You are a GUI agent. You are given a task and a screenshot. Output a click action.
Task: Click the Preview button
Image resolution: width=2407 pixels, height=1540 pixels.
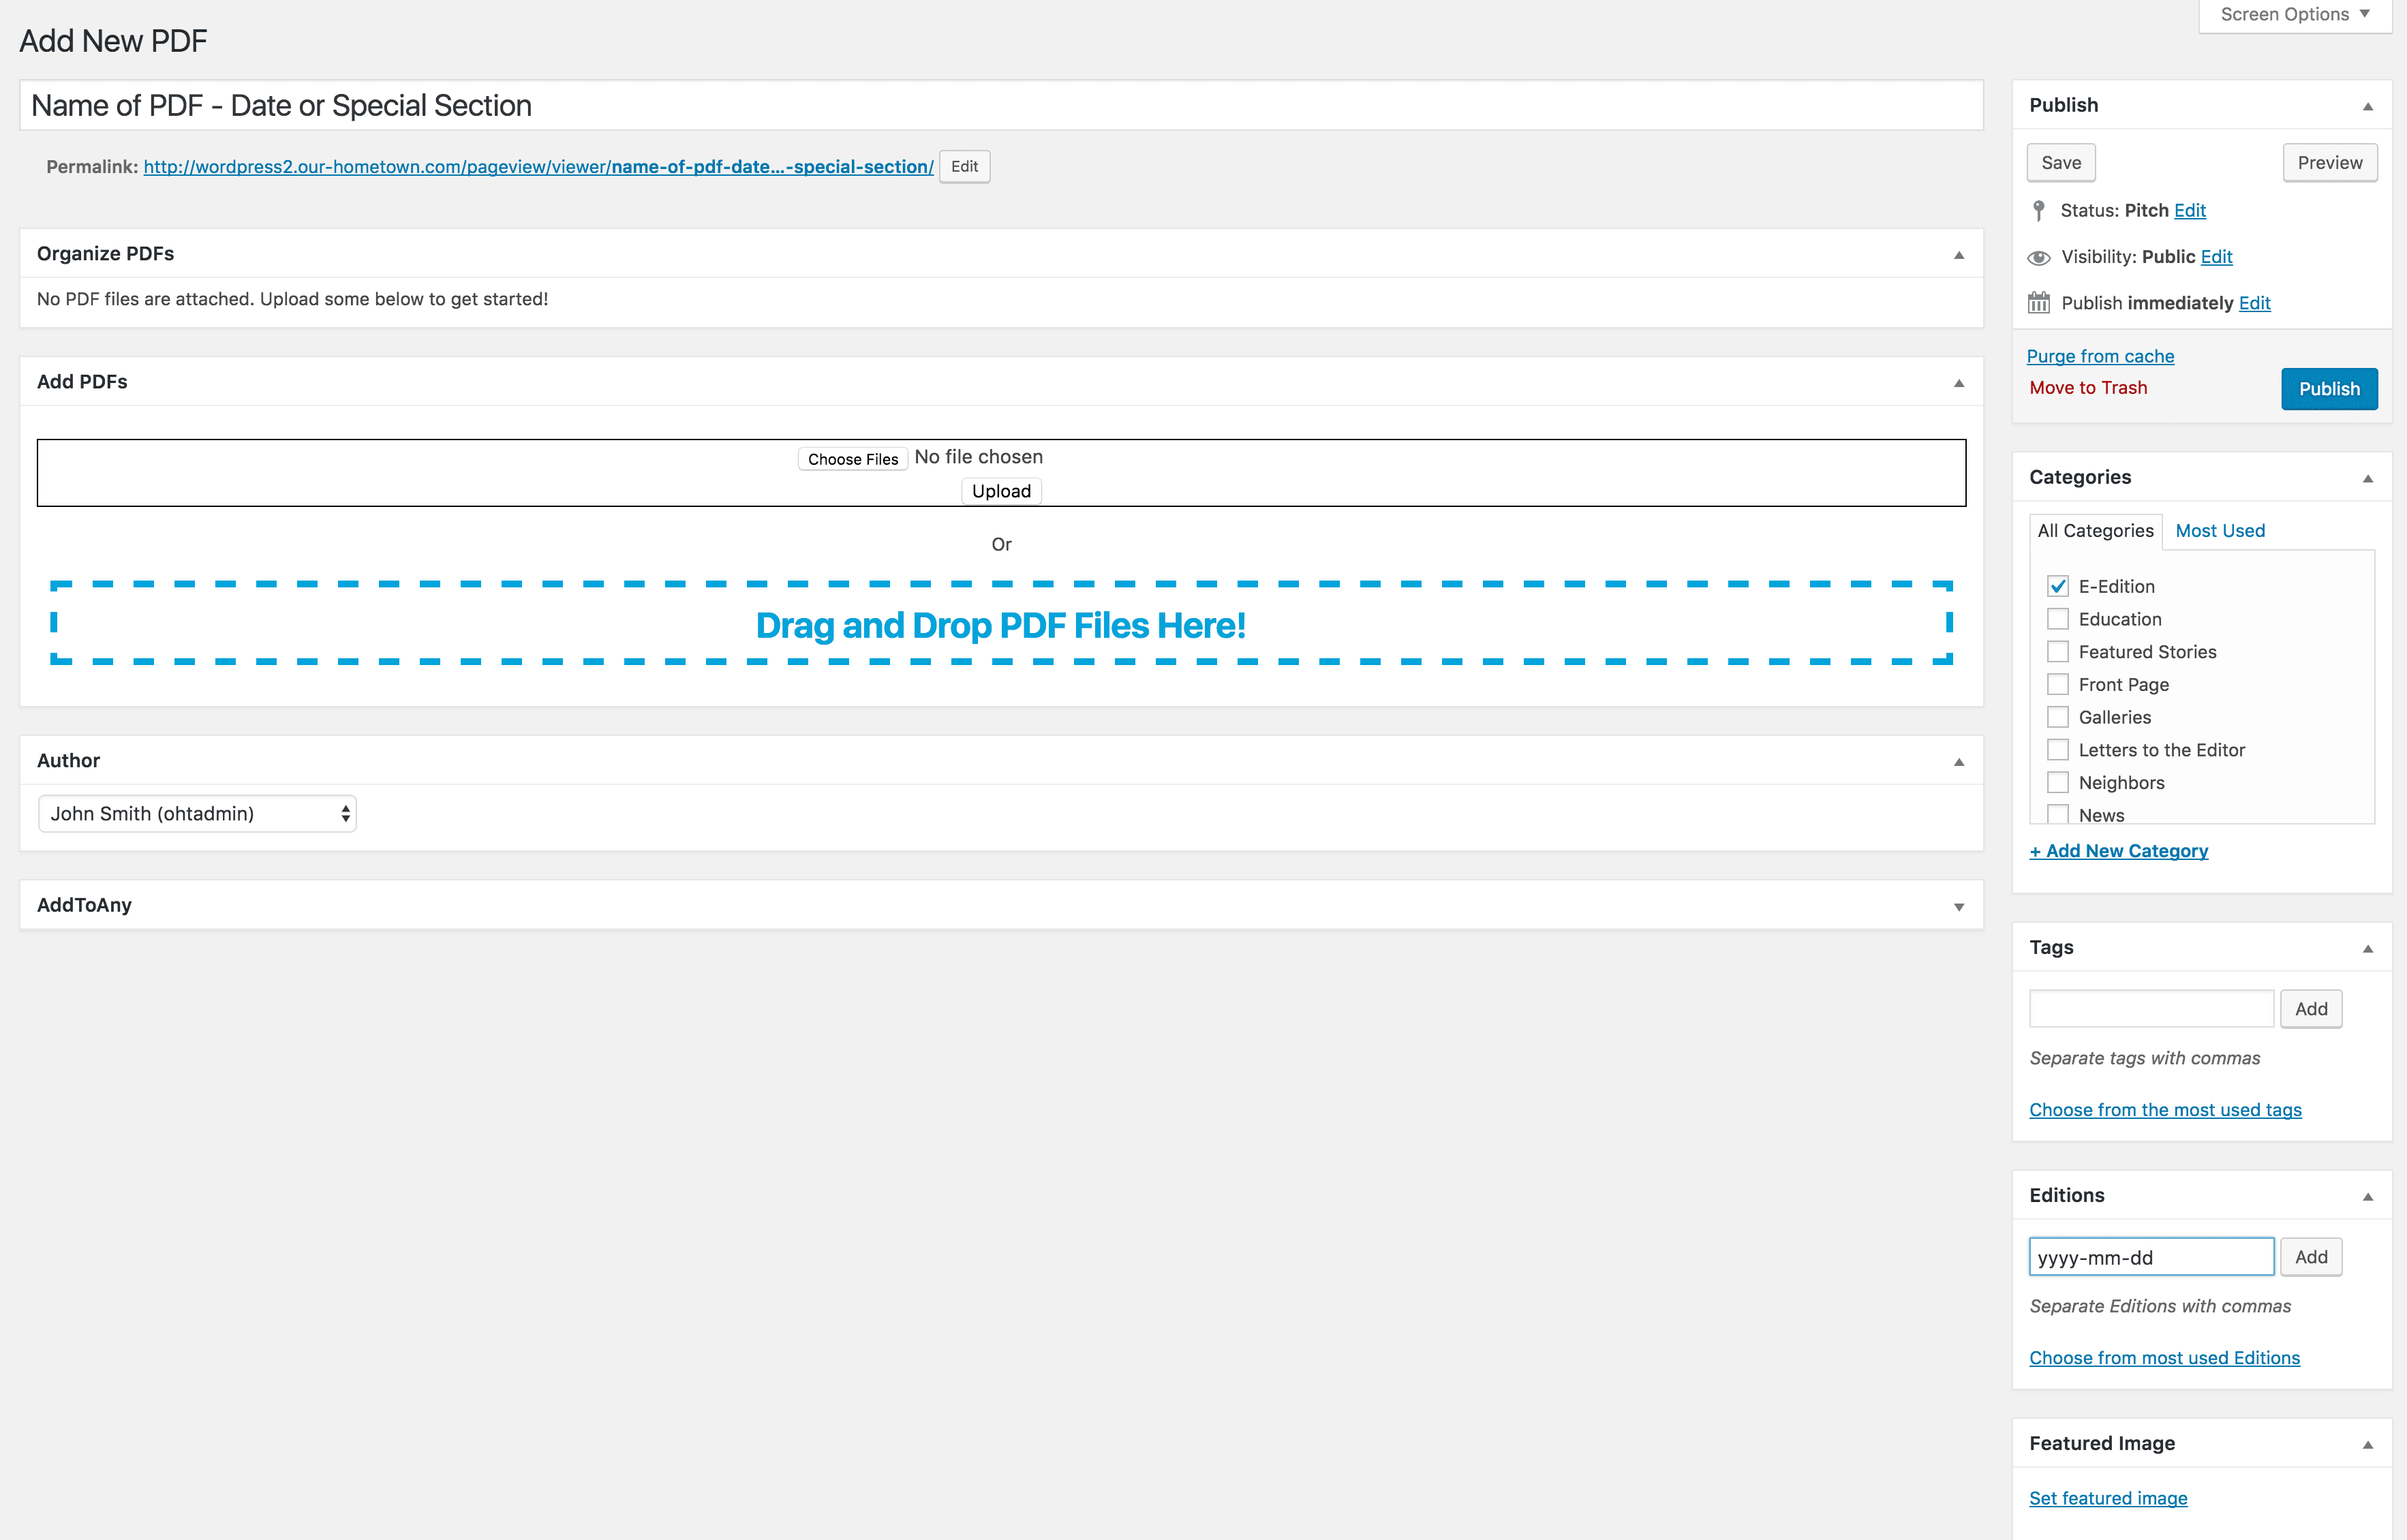(2329, 163)
